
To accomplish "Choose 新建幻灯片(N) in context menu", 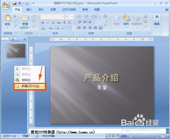I will tap(30, 86).
